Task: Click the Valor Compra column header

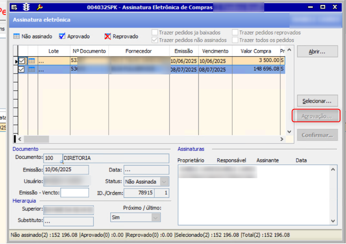Action: pyautogui.click(x=256, y=51)
